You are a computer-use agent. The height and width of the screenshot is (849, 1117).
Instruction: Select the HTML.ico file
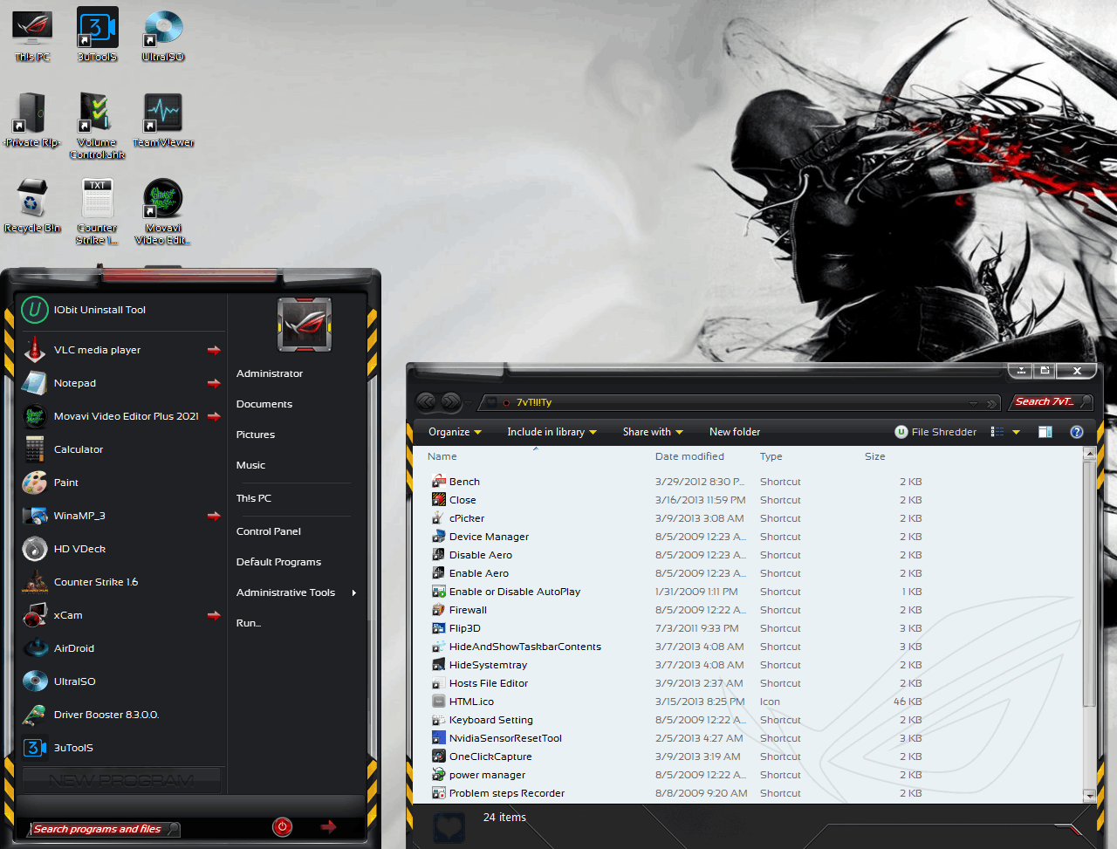(x=471, y=702)
